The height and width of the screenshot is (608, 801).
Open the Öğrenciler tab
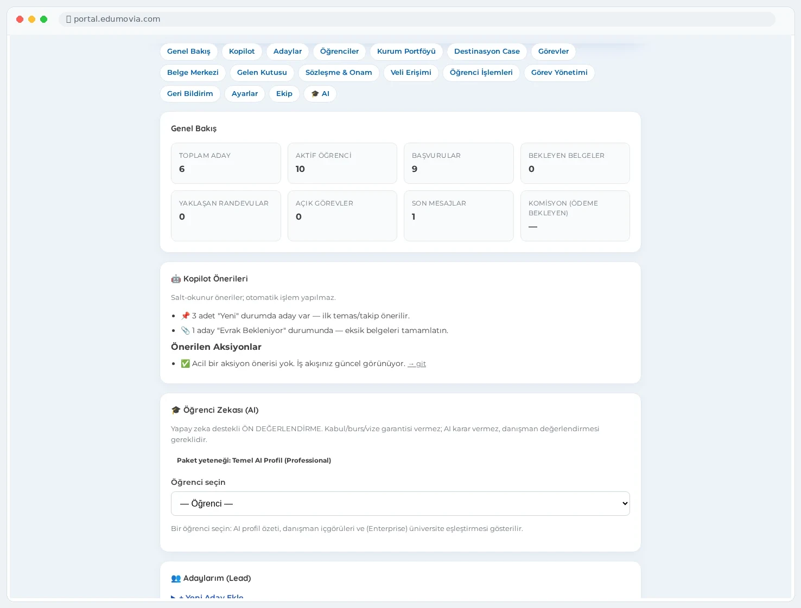coord(339,52)
